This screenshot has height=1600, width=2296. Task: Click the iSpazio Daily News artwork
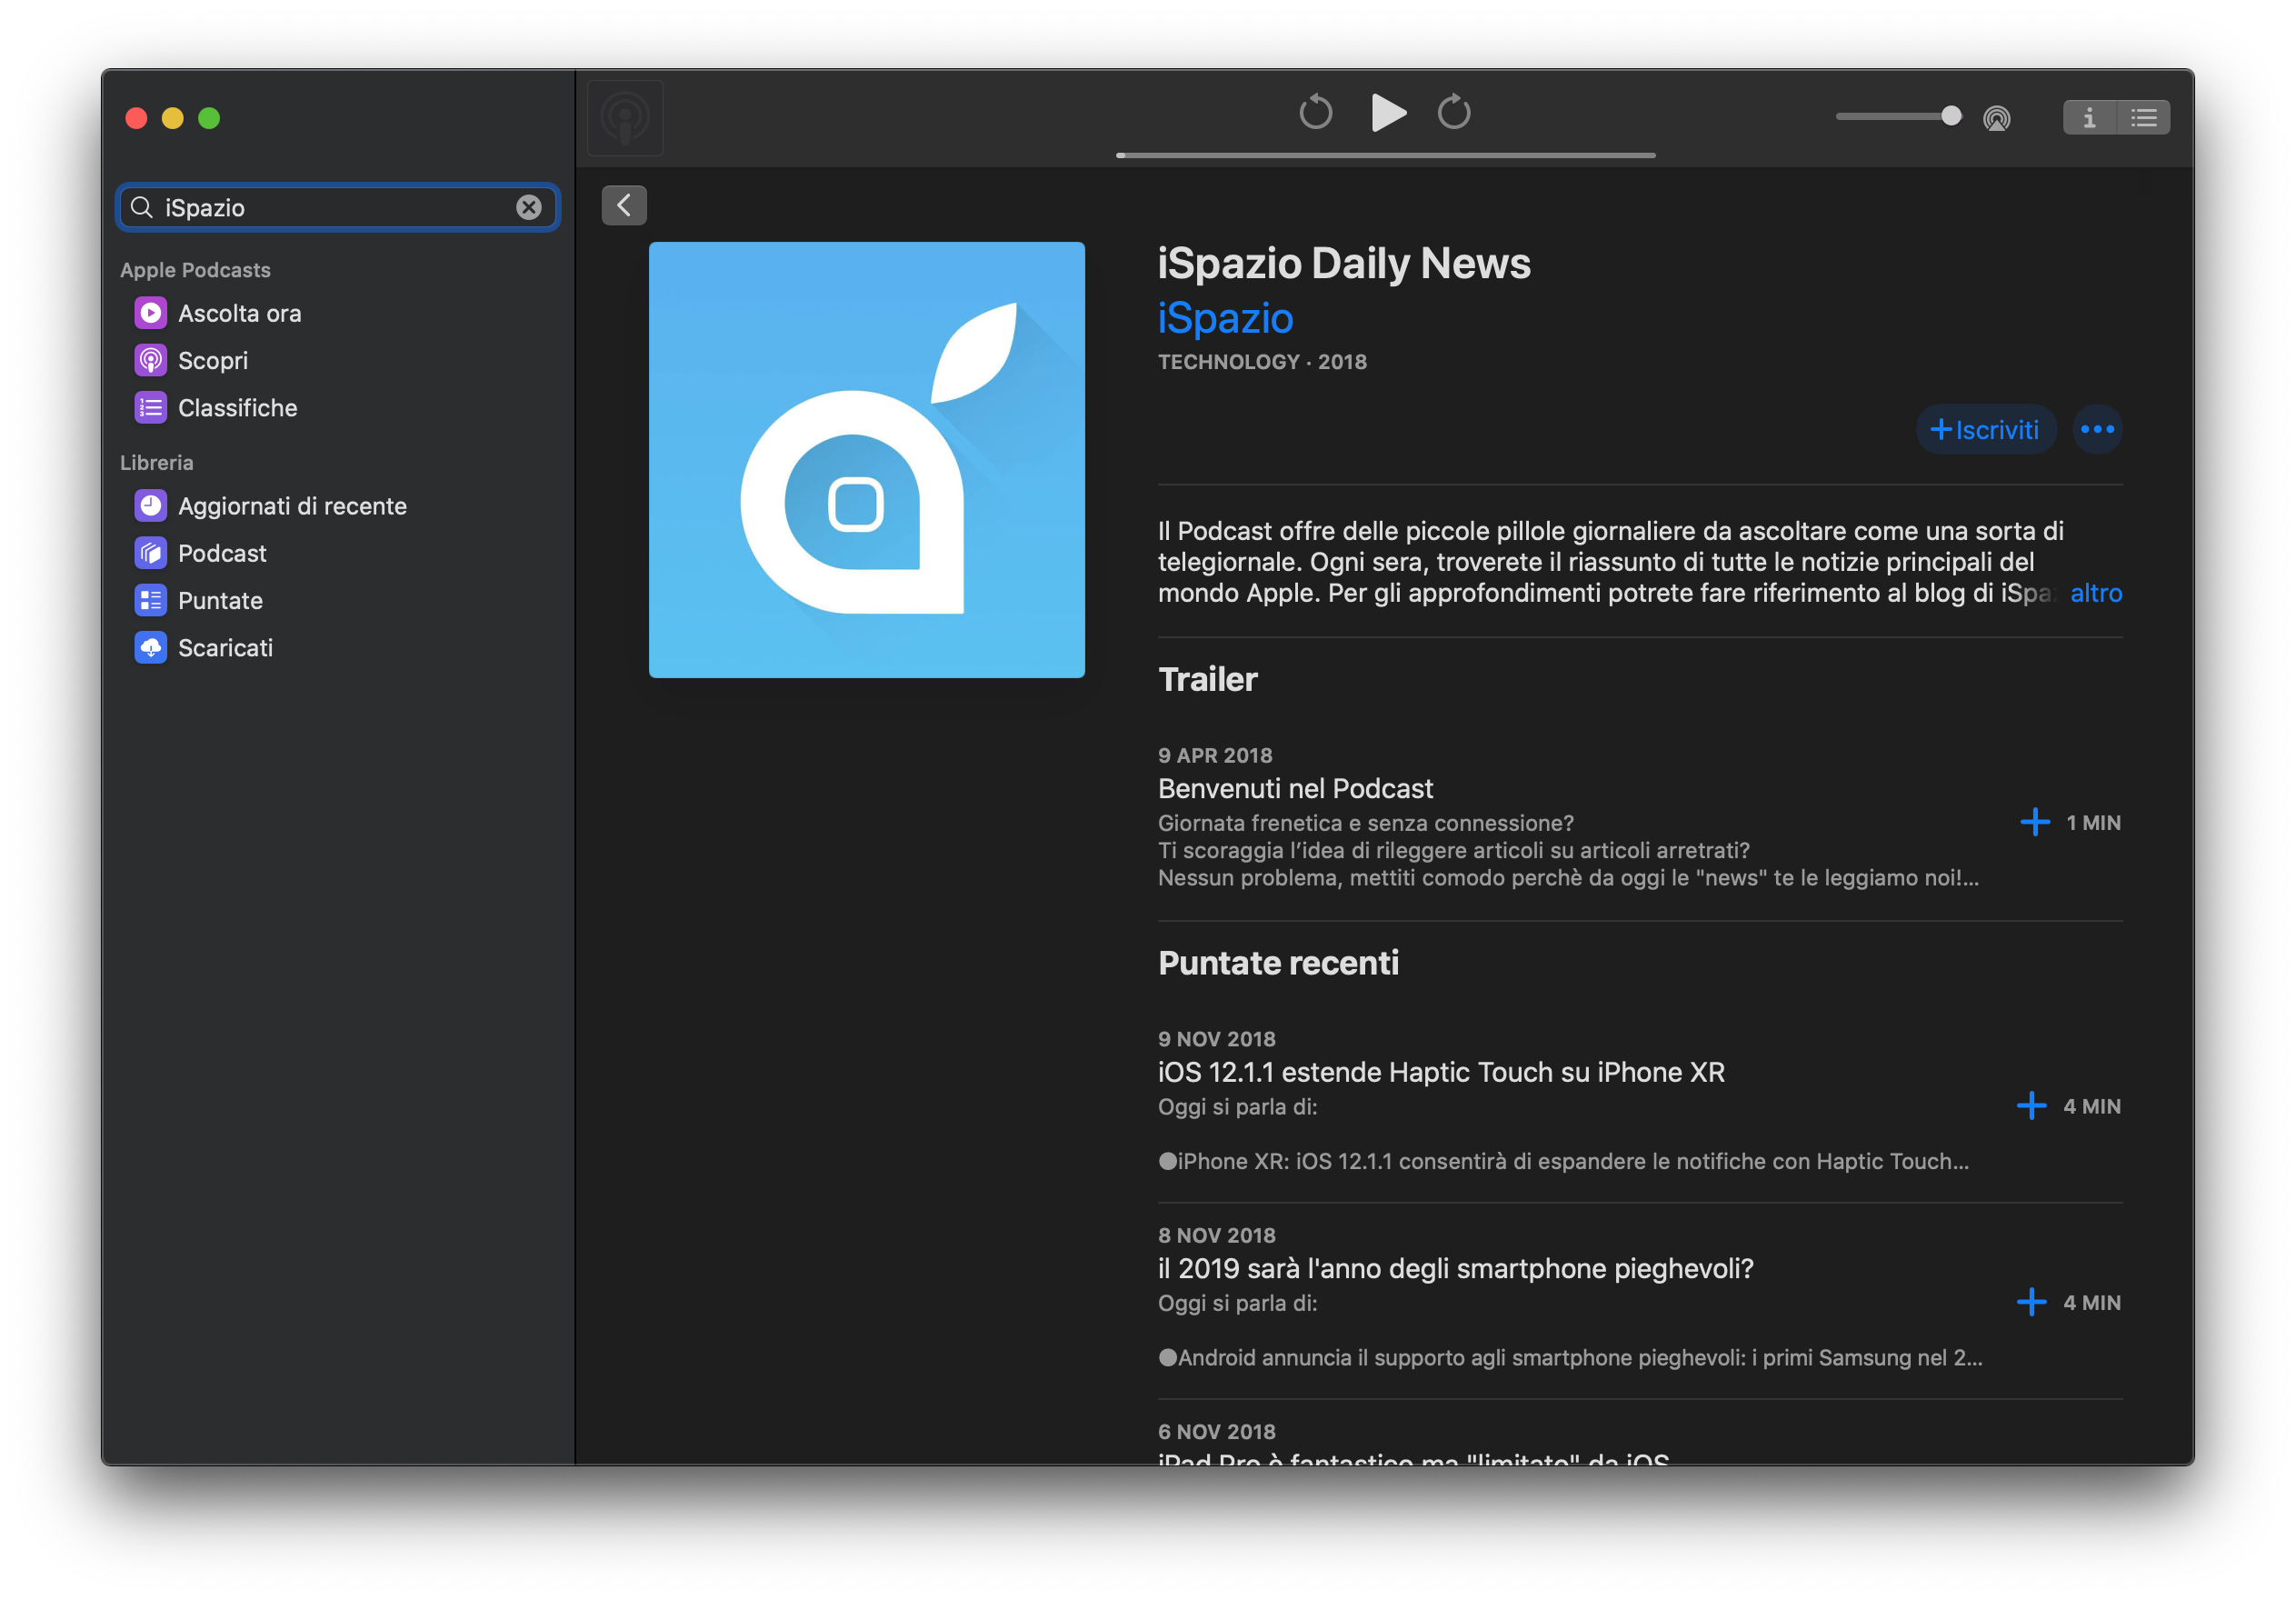[x=867, y=460]
